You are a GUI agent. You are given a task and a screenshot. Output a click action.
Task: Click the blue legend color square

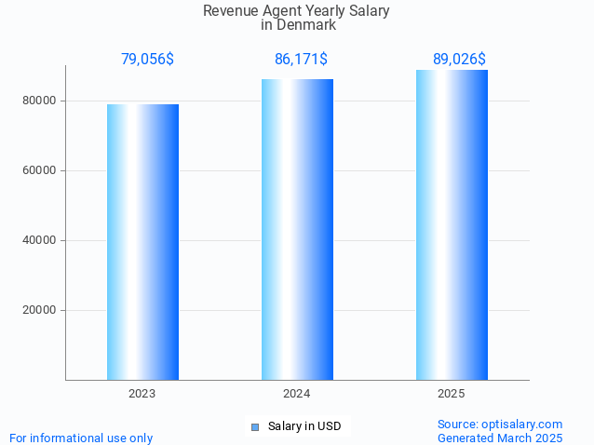tap(255, 426)
